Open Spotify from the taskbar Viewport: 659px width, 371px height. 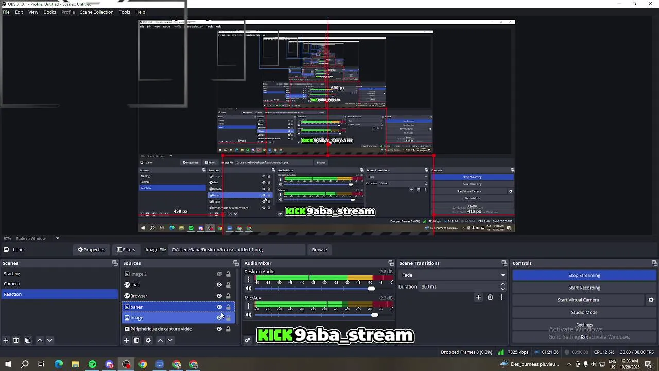[x=92, y=364]
